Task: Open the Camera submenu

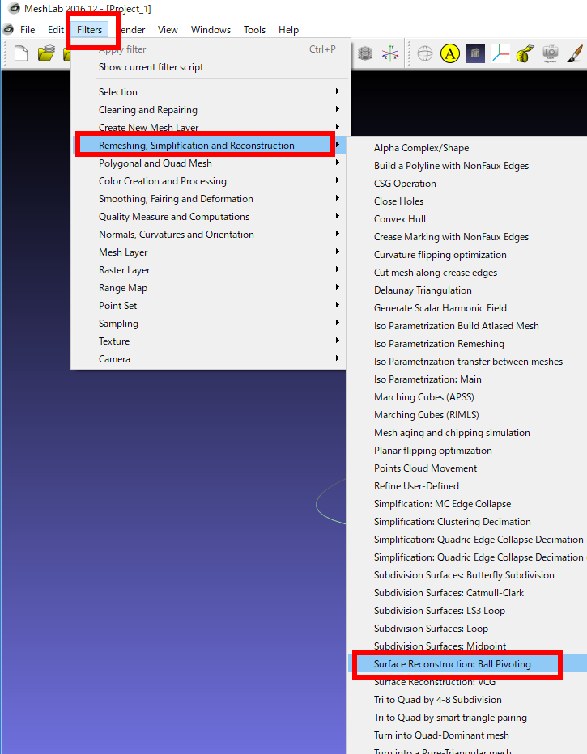Action: (x=208, y=358)
